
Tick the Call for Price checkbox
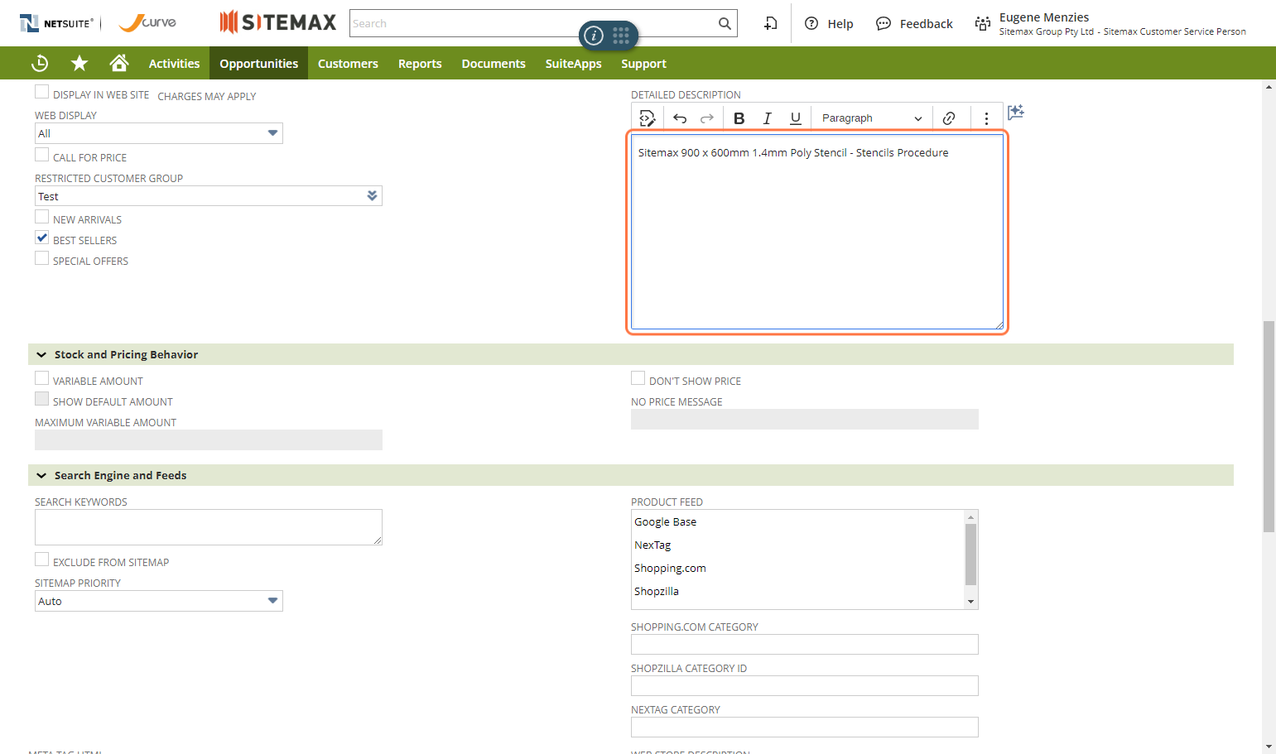[x=41, y=155]
